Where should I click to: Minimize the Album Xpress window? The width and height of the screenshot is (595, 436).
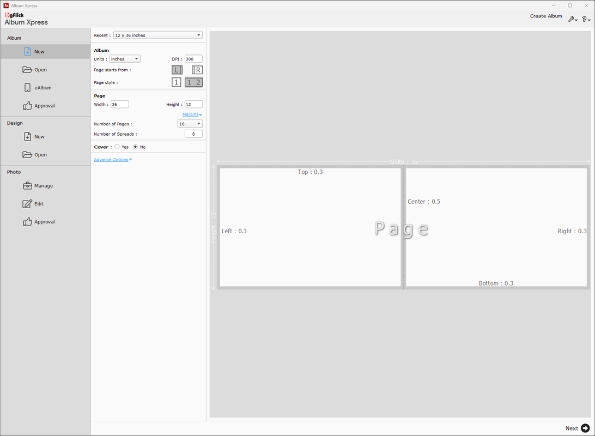pyautogui.click(x=553, y=5)
